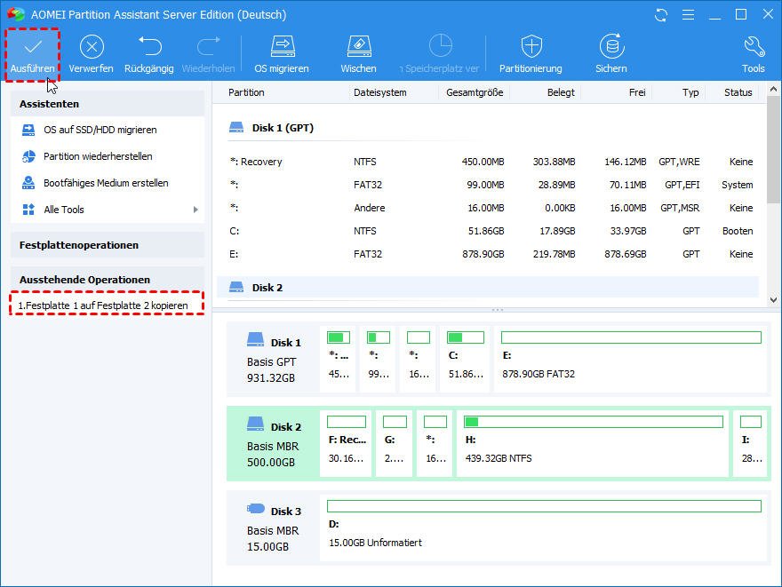Viewport: 782px width, 587px height.
Task: Undo using the Rückgängig arrow
Action: [x=148, y=47]
